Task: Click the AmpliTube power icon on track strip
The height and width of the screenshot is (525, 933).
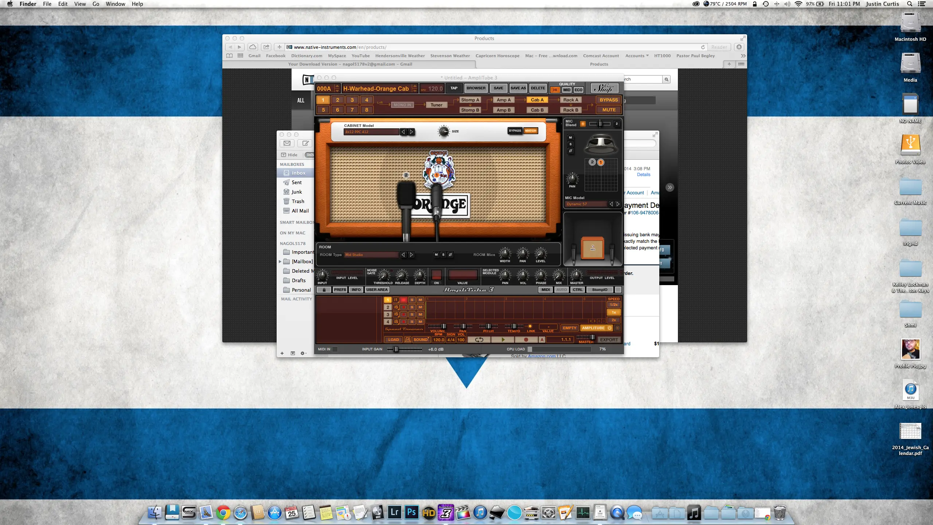Action: (x=609, y=328)
